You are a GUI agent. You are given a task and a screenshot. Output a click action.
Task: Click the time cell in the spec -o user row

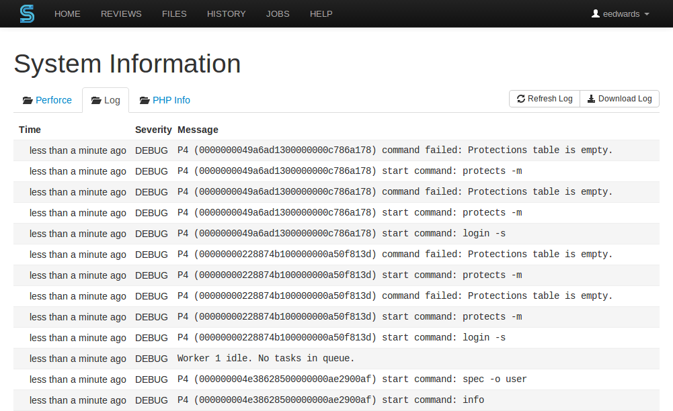tap(78, 379)
